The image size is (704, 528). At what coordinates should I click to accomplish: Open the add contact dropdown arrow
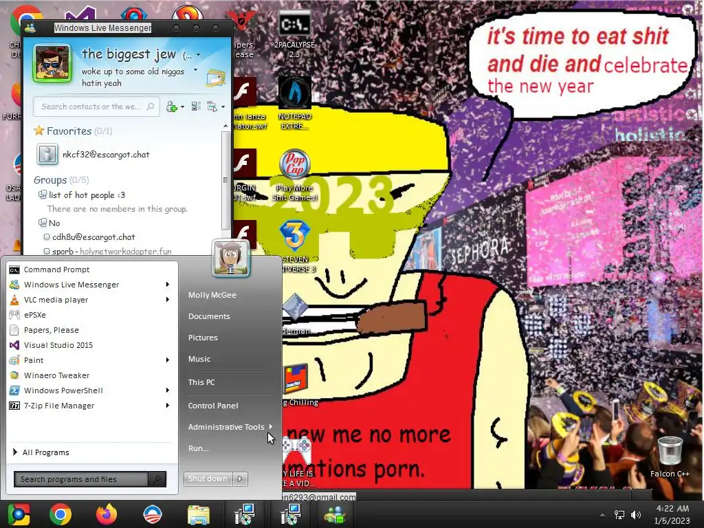tap(182, 107)
